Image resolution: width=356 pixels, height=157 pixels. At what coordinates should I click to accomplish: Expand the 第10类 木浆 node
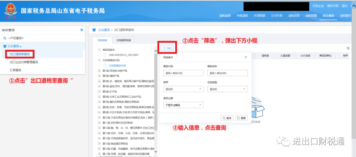[x=99, y=118]
